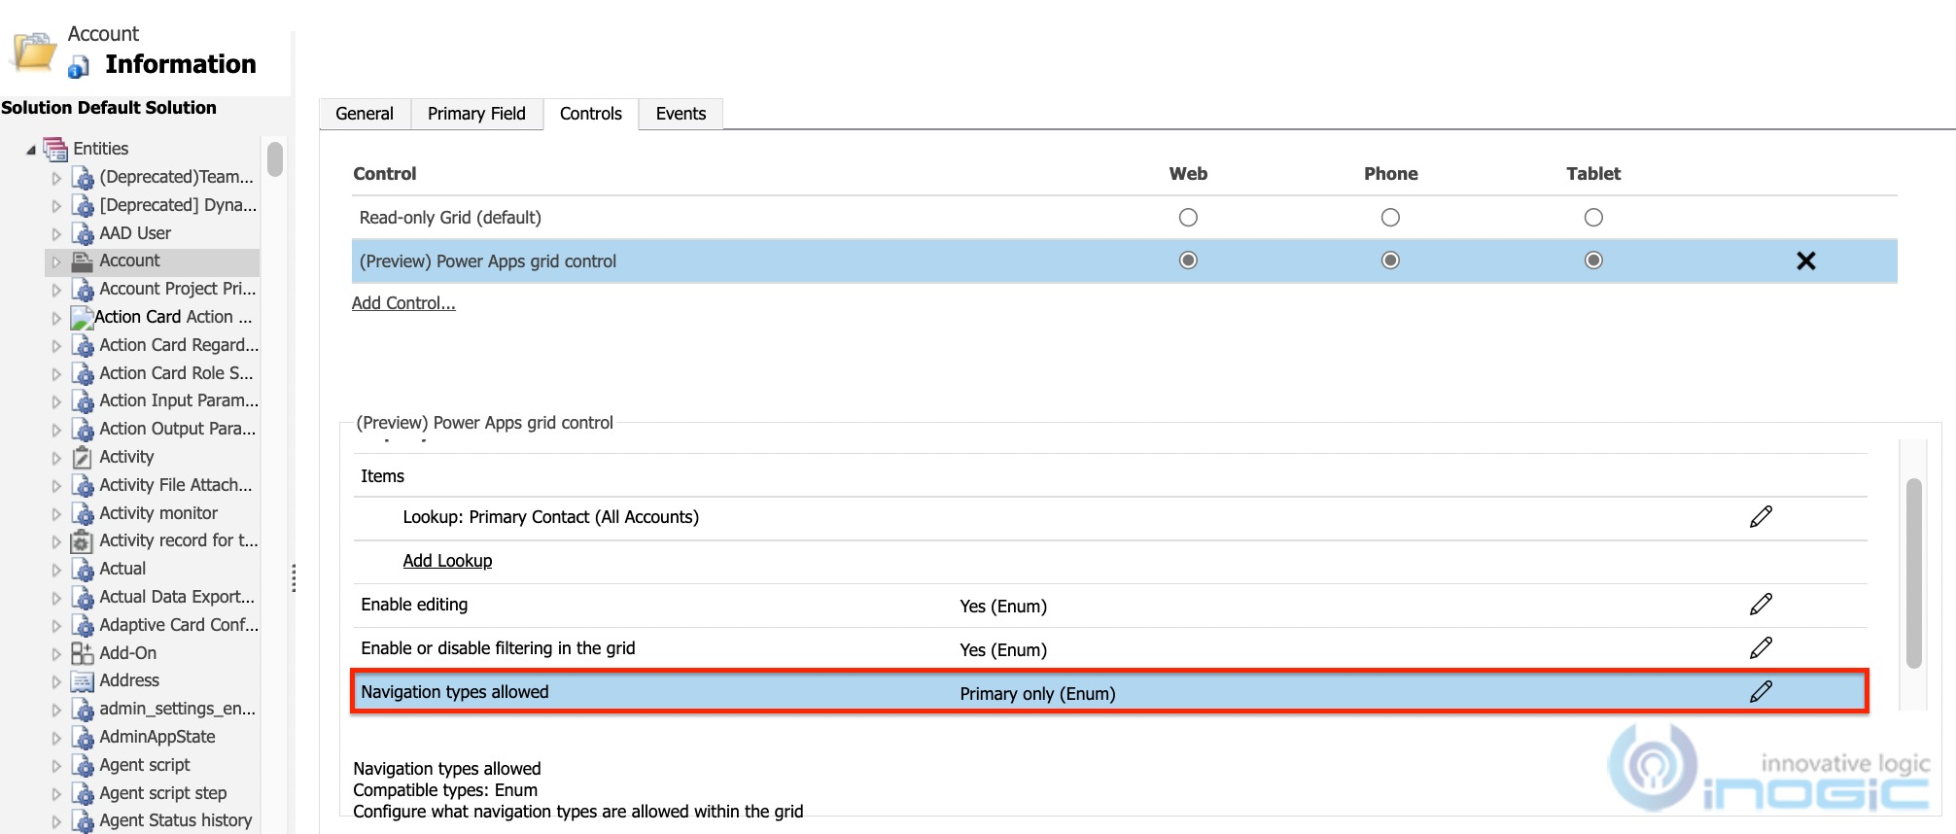The height and width of the screenshot is (834, 1956).
Task: Click the Activity record for t... icon
Action: pyautogui.click(x=84, y=540)
